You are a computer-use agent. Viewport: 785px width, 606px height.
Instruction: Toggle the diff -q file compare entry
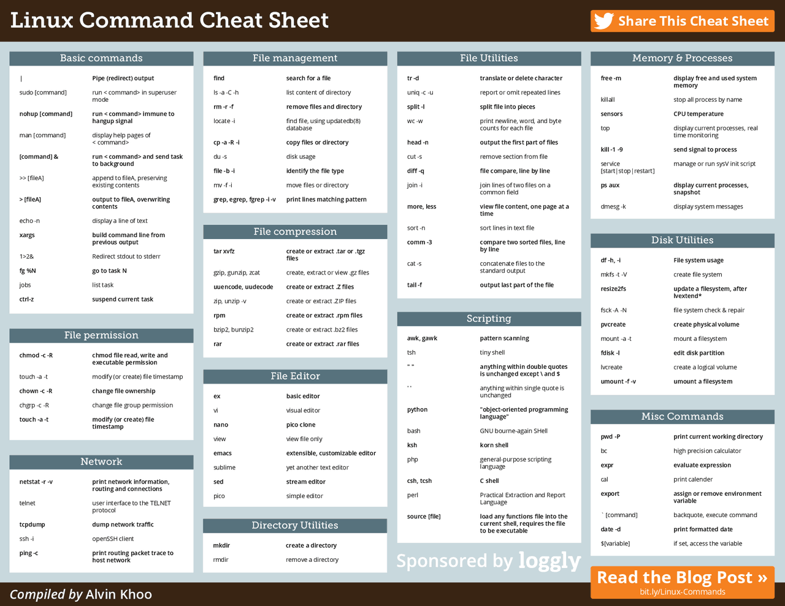(x=415, y=170)
